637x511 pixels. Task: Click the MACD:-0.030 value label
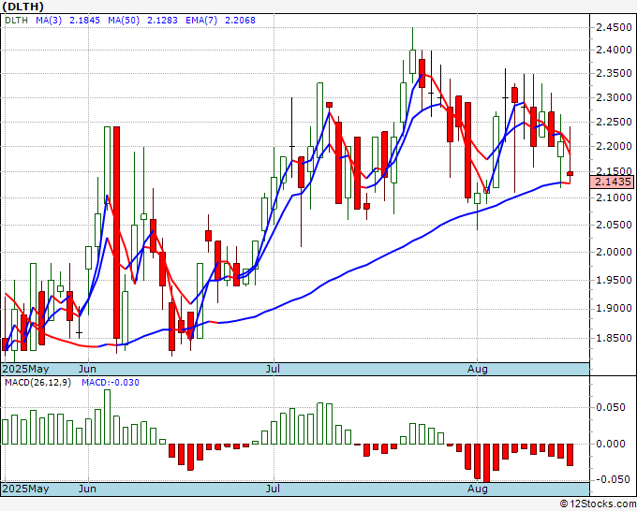(111, 383)
